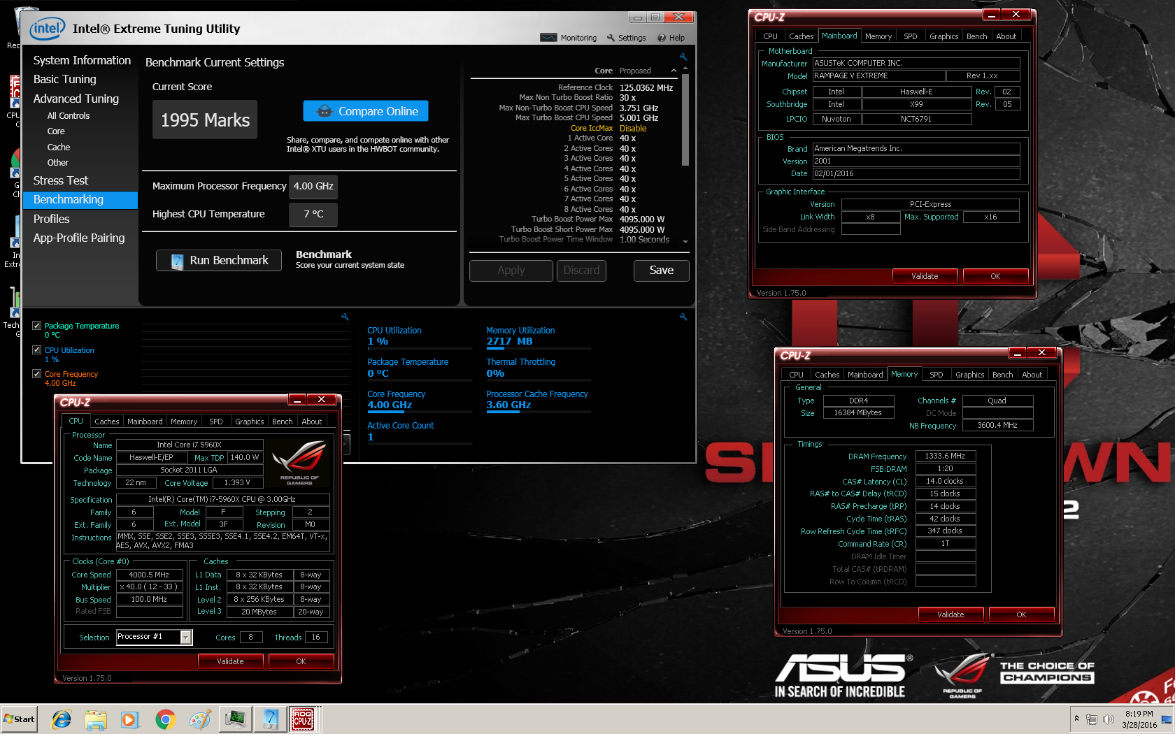Show hidden system tray icons
Viewport: 1175px width, 734px height.
pyautogui.click(x=1076, y=719)
